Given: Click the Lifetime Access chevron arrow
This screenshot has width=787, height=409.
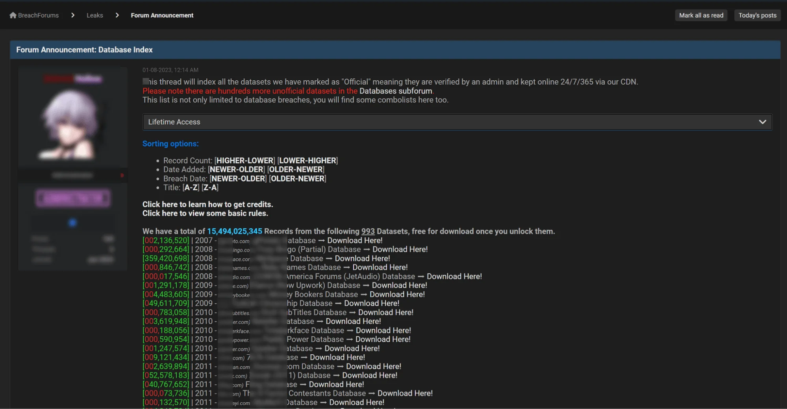Looking at the screenshot, I should [763, 122].
